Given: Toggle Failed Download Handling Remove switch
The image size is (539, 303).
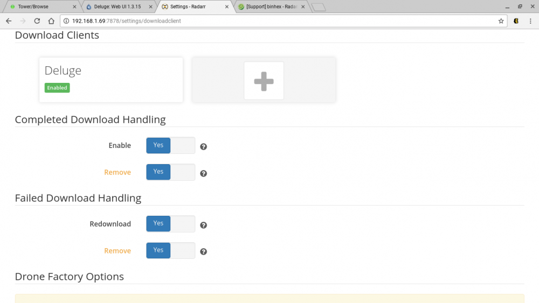Looking at the screenshot, I should (170, 250).
